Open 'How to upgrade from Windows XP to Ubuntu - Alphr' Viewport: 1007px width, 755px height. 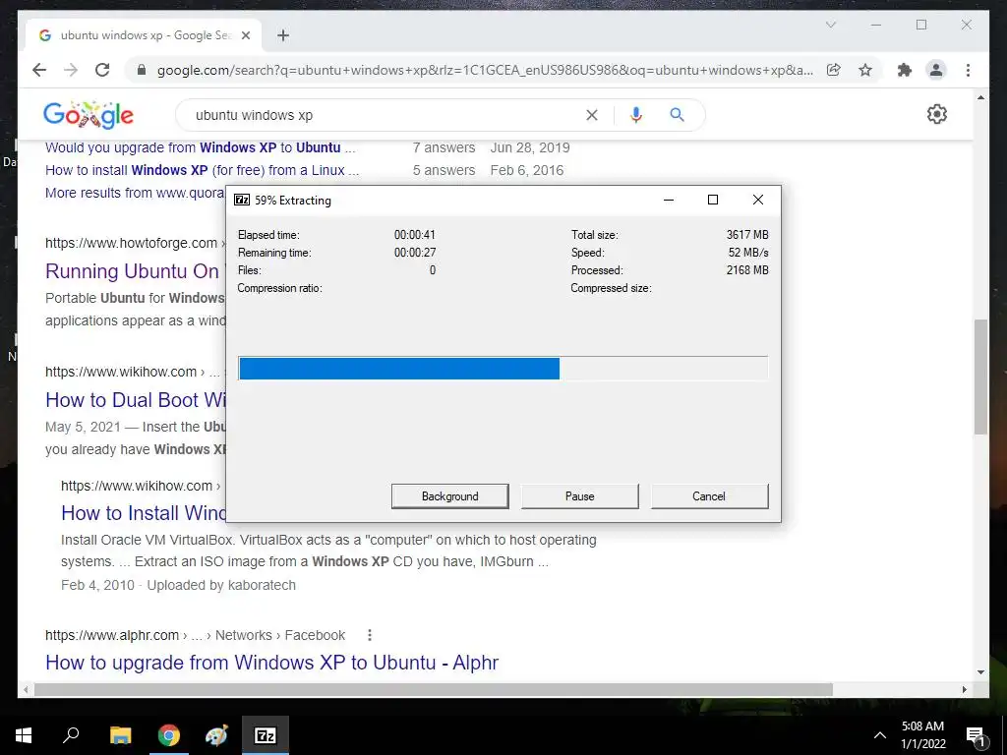(x=271, y=662)
